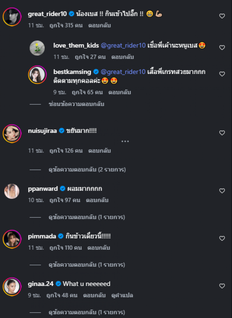Image resolution: width=232 pixels, height=318 pixels.
Task: Click the heart icon on pimmada's comment
Action: coord(222,238)
